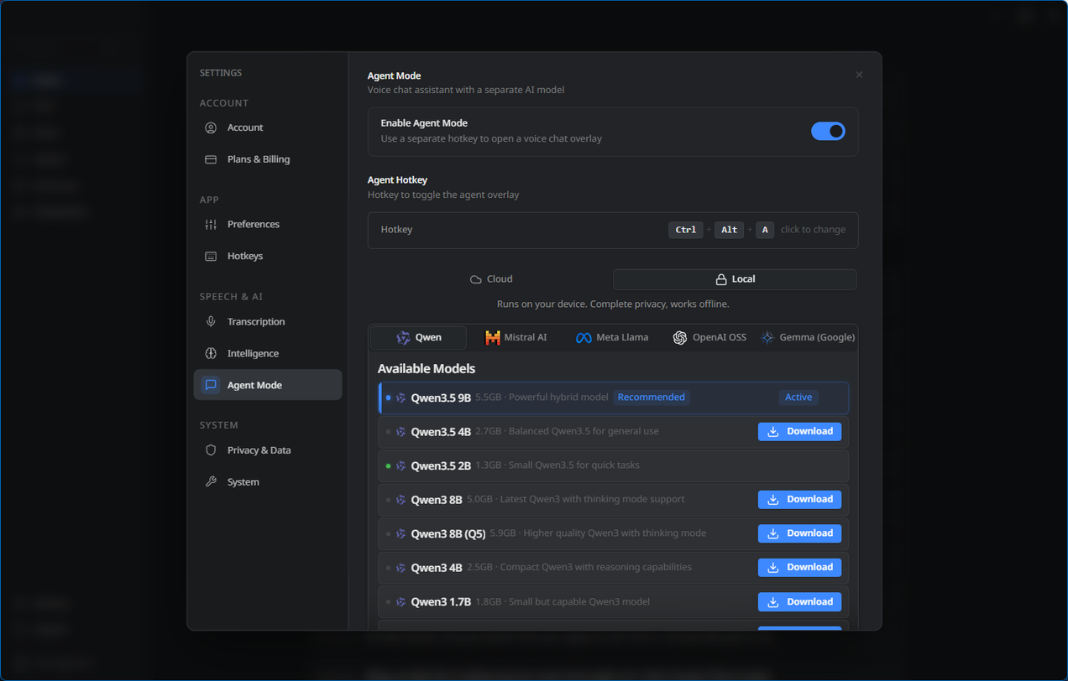Close the settings dialog with X
Viewport: 1068px width, 681px height.
coord(859,75)
